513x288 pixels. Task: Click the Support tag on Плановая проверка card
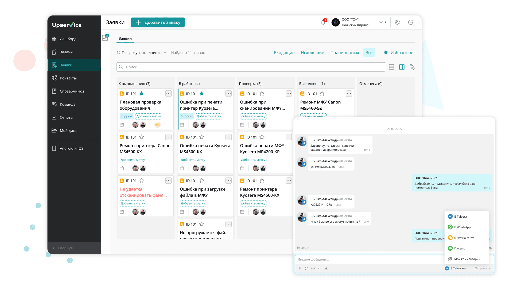(x=126, y=116)
